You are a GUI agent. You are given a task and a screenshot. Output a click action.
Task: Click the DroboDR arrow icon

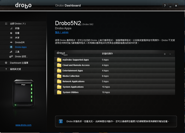pos(11,42)
